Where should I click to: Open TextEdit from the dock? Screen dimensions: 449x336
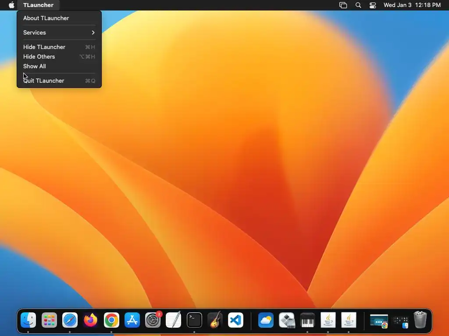[174, 320]
